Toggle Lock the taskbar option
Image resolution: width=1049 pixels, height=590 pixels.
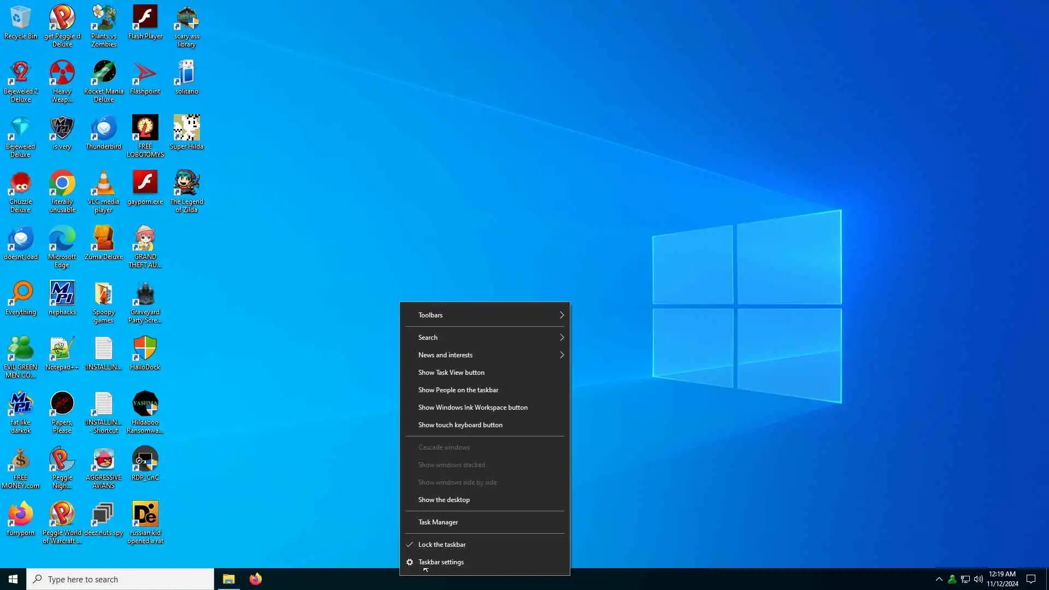pos(441,545)
